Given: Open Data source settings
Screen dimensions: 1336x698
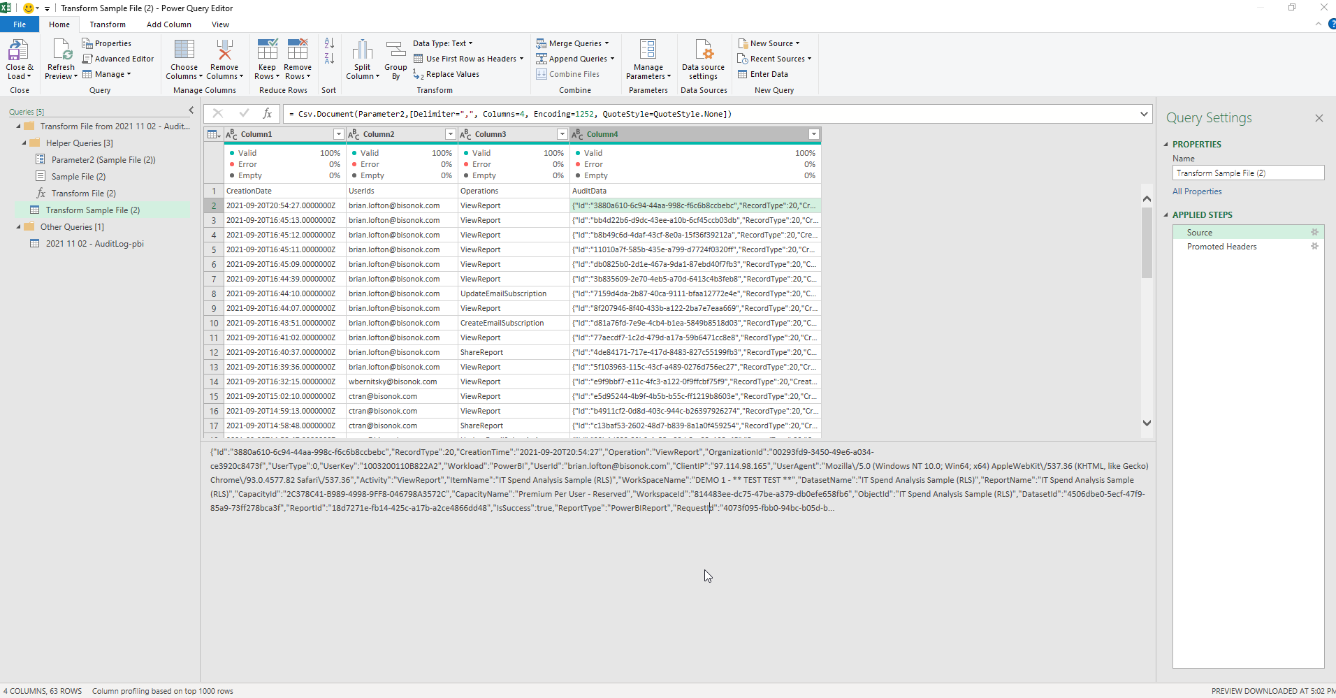Looking at the screenshot, I should (x=703, y=59).
